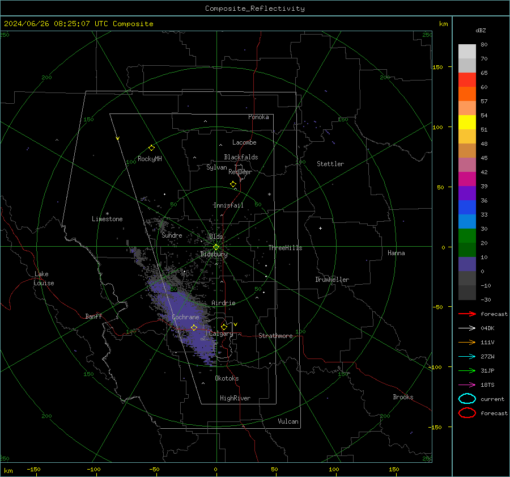Click the RedDeer city label
510x477 pixels.
pyautogui.click(x=240, y=172)
